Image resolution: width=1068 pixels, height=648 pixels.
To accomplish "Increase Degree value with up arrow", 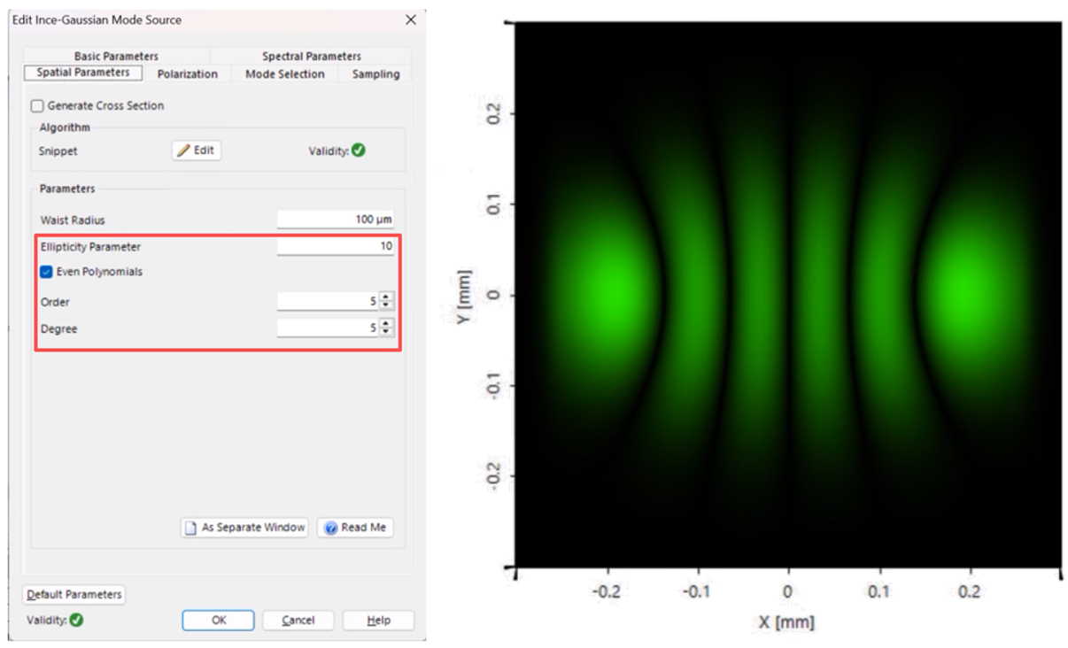I will (385, 324).
